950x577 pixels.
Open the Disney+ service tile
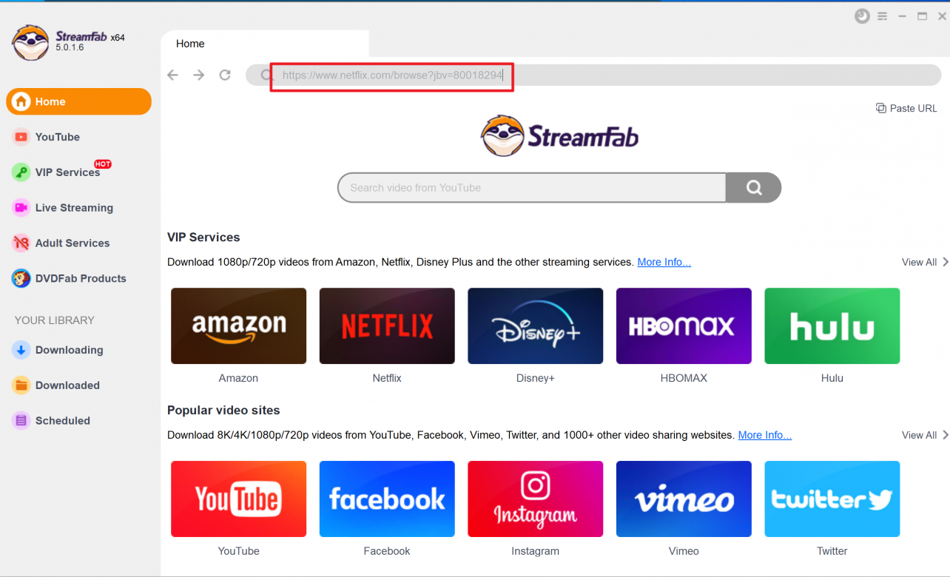tap(536, 326)
